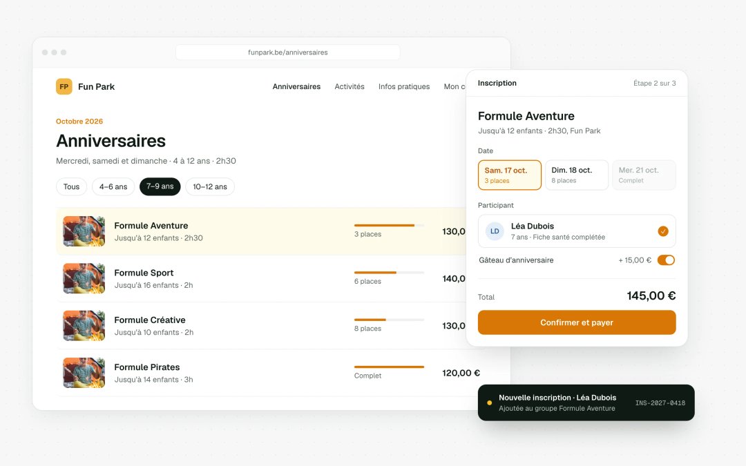Go to Infos pratiques in the navigation

pyautogui.click(x=404, y=86)
